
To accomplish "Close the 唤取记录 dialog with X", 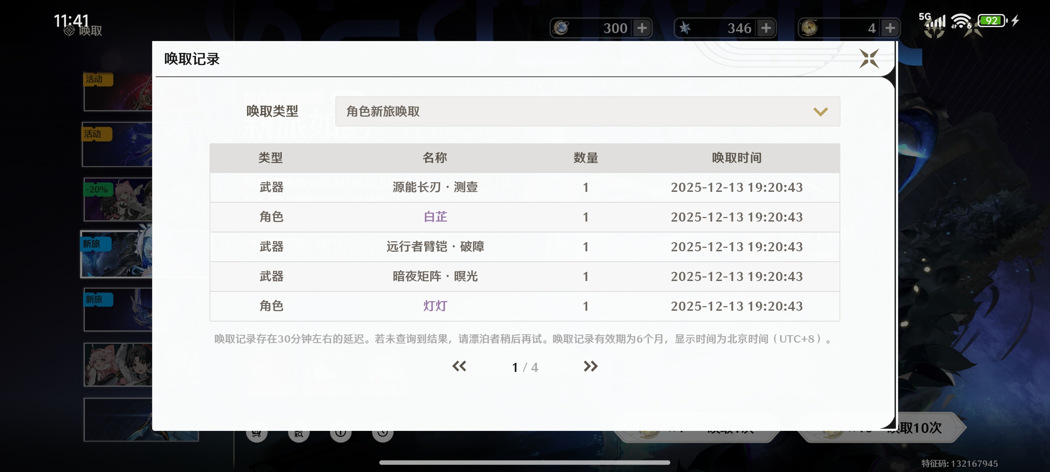I will [x=869, y=59].
